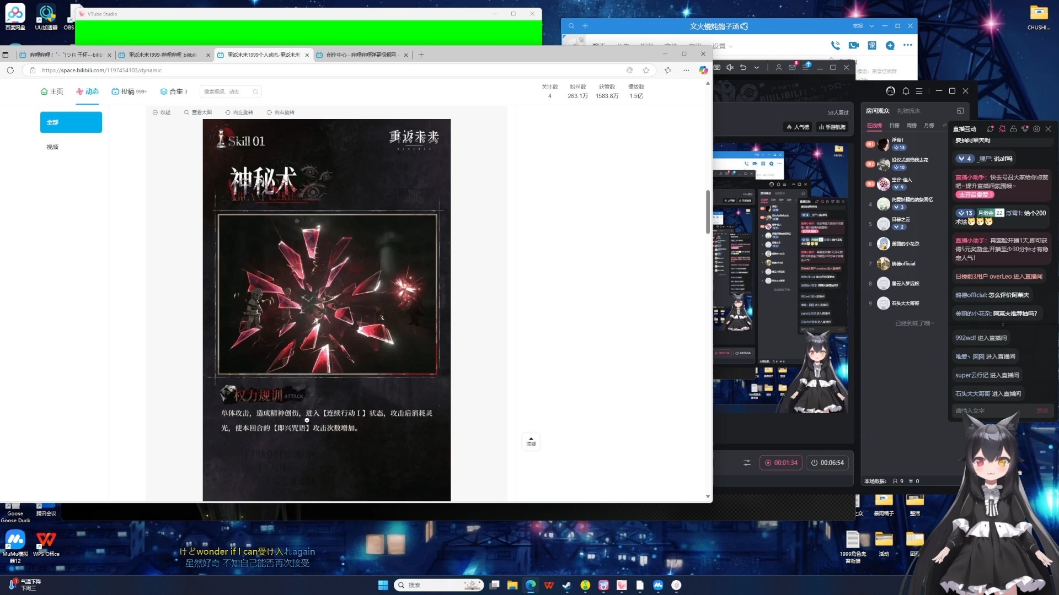Click the Edge address bar URL
This screenshot has width=1059, height=595.
click(x=102, y=71)
